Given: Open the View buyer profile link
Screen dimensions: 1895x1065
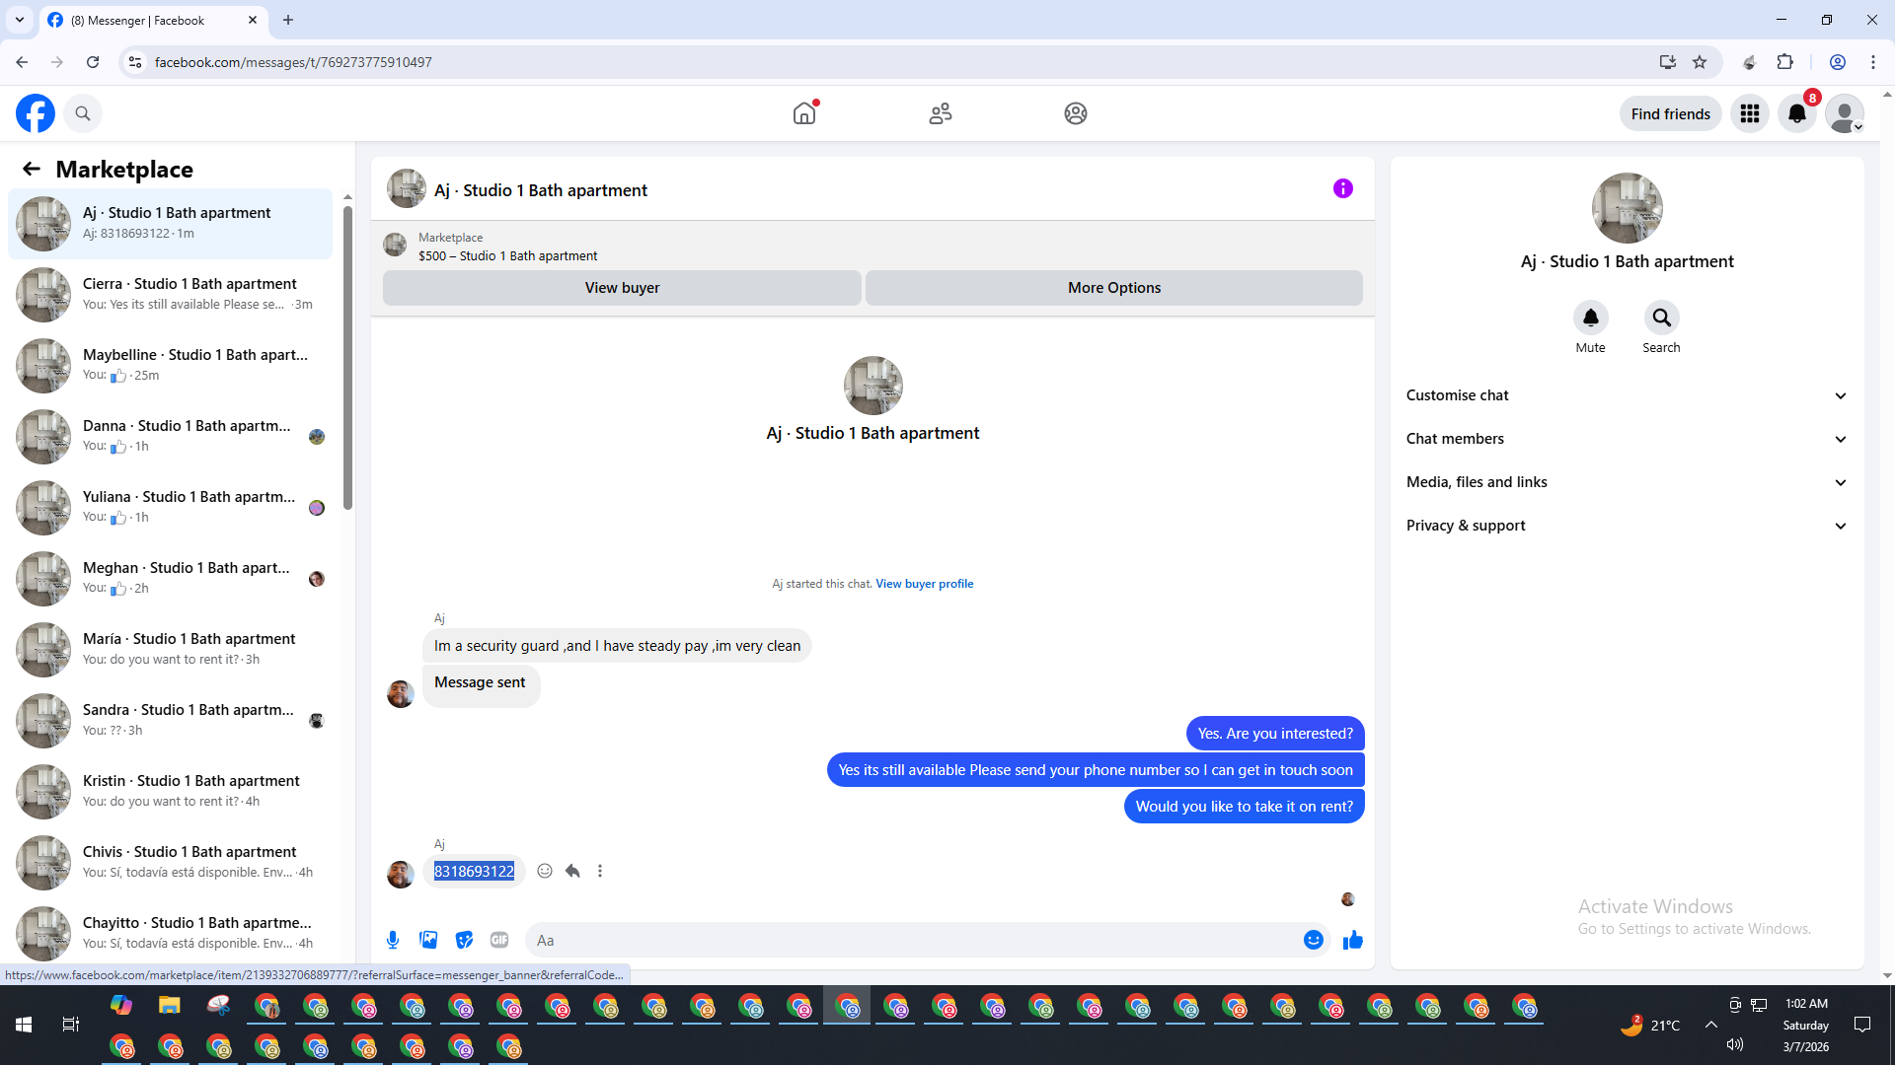Looking at the screenshot, I should 924,584.
